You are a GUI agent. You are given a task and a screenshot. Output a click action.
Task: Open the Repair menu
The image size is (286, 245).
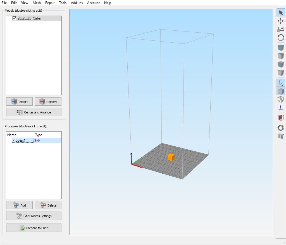(50, 3)
